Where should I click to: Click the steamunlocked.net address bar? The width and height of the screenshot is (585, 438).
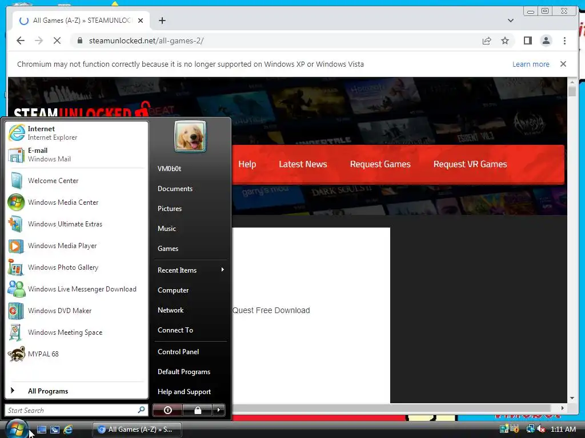pos(276,40)
